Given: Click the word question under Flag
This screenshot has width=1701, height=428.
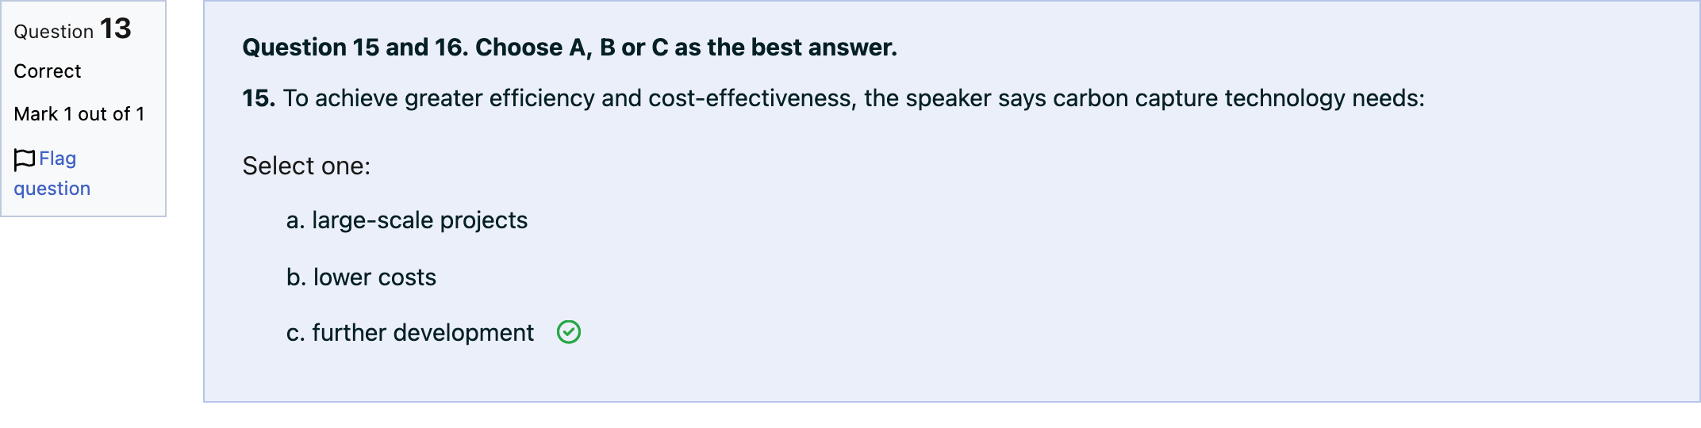Looking at the screenshot, I should point(52,189).
